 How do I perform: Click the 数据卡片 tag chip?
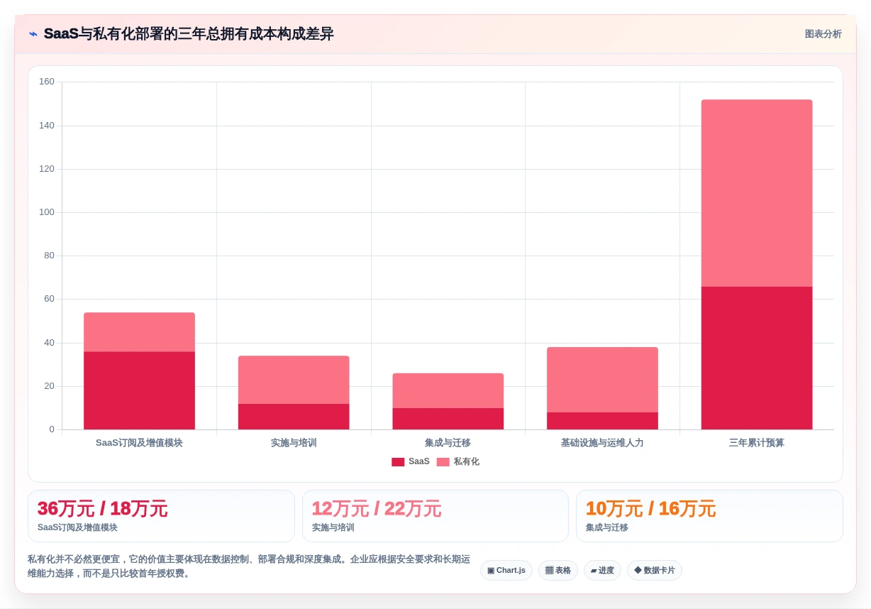pos(655,571)
